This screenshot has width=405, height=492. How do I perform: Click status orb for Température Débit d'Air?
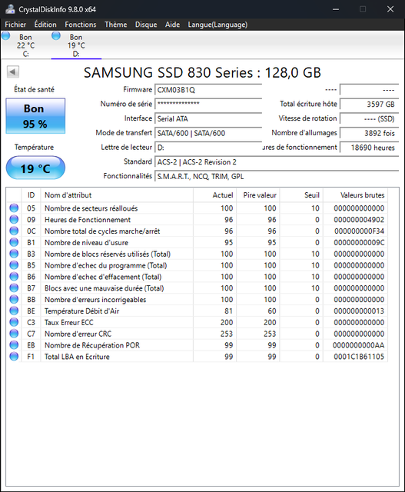coord(14,311)
